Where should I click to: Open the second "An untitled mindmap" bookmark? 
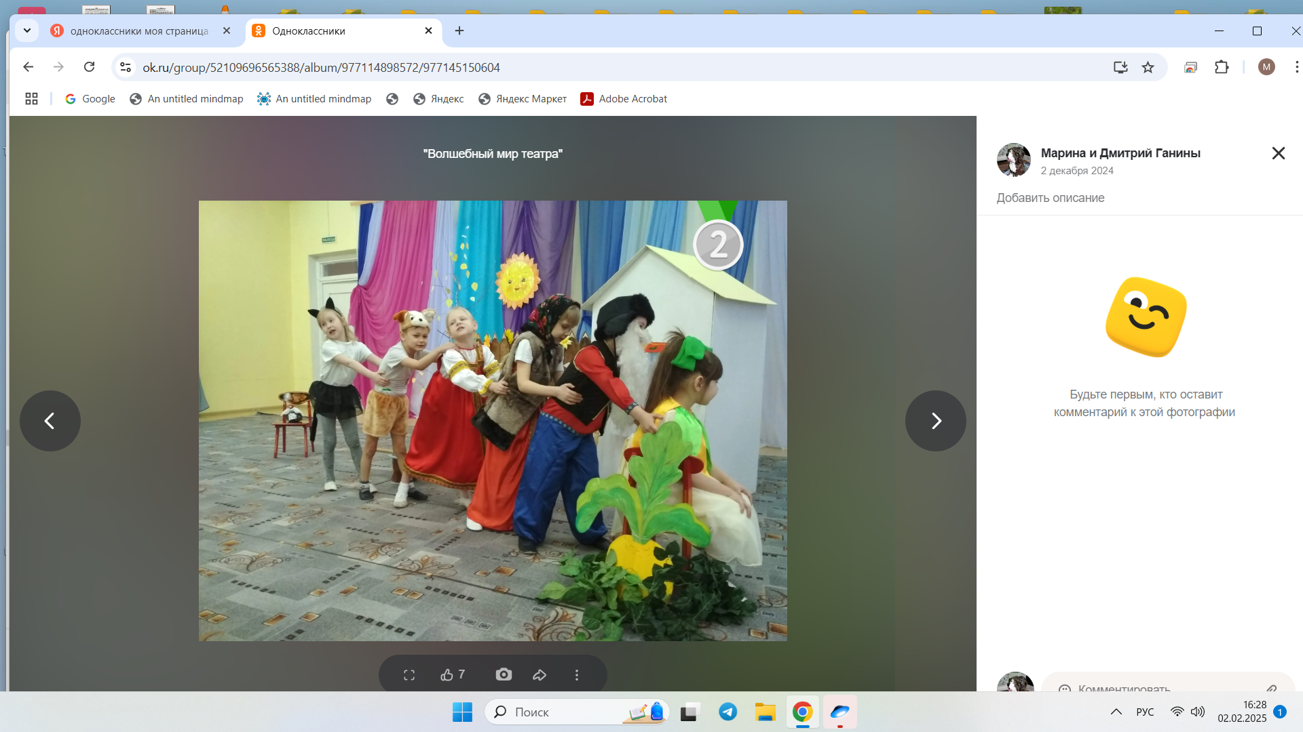[x=314, y=99]
